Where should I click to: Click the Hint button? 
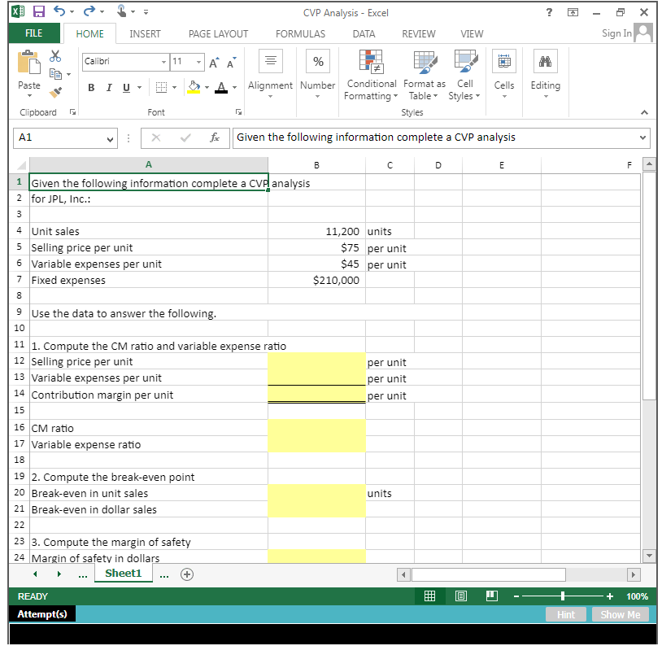[x=565, y=614]
